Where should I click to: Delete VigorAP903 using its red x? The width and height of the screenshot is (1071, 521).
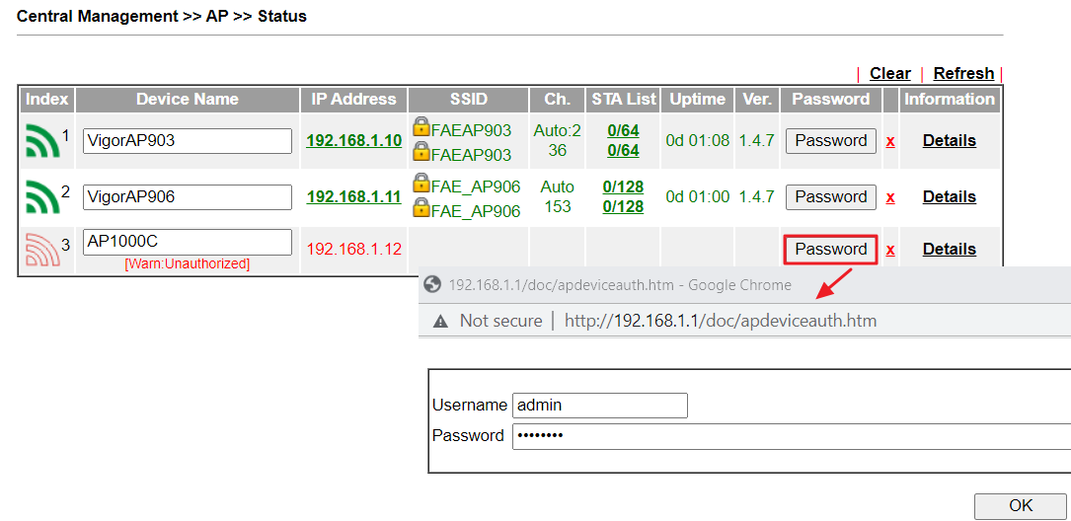point(890,141)
